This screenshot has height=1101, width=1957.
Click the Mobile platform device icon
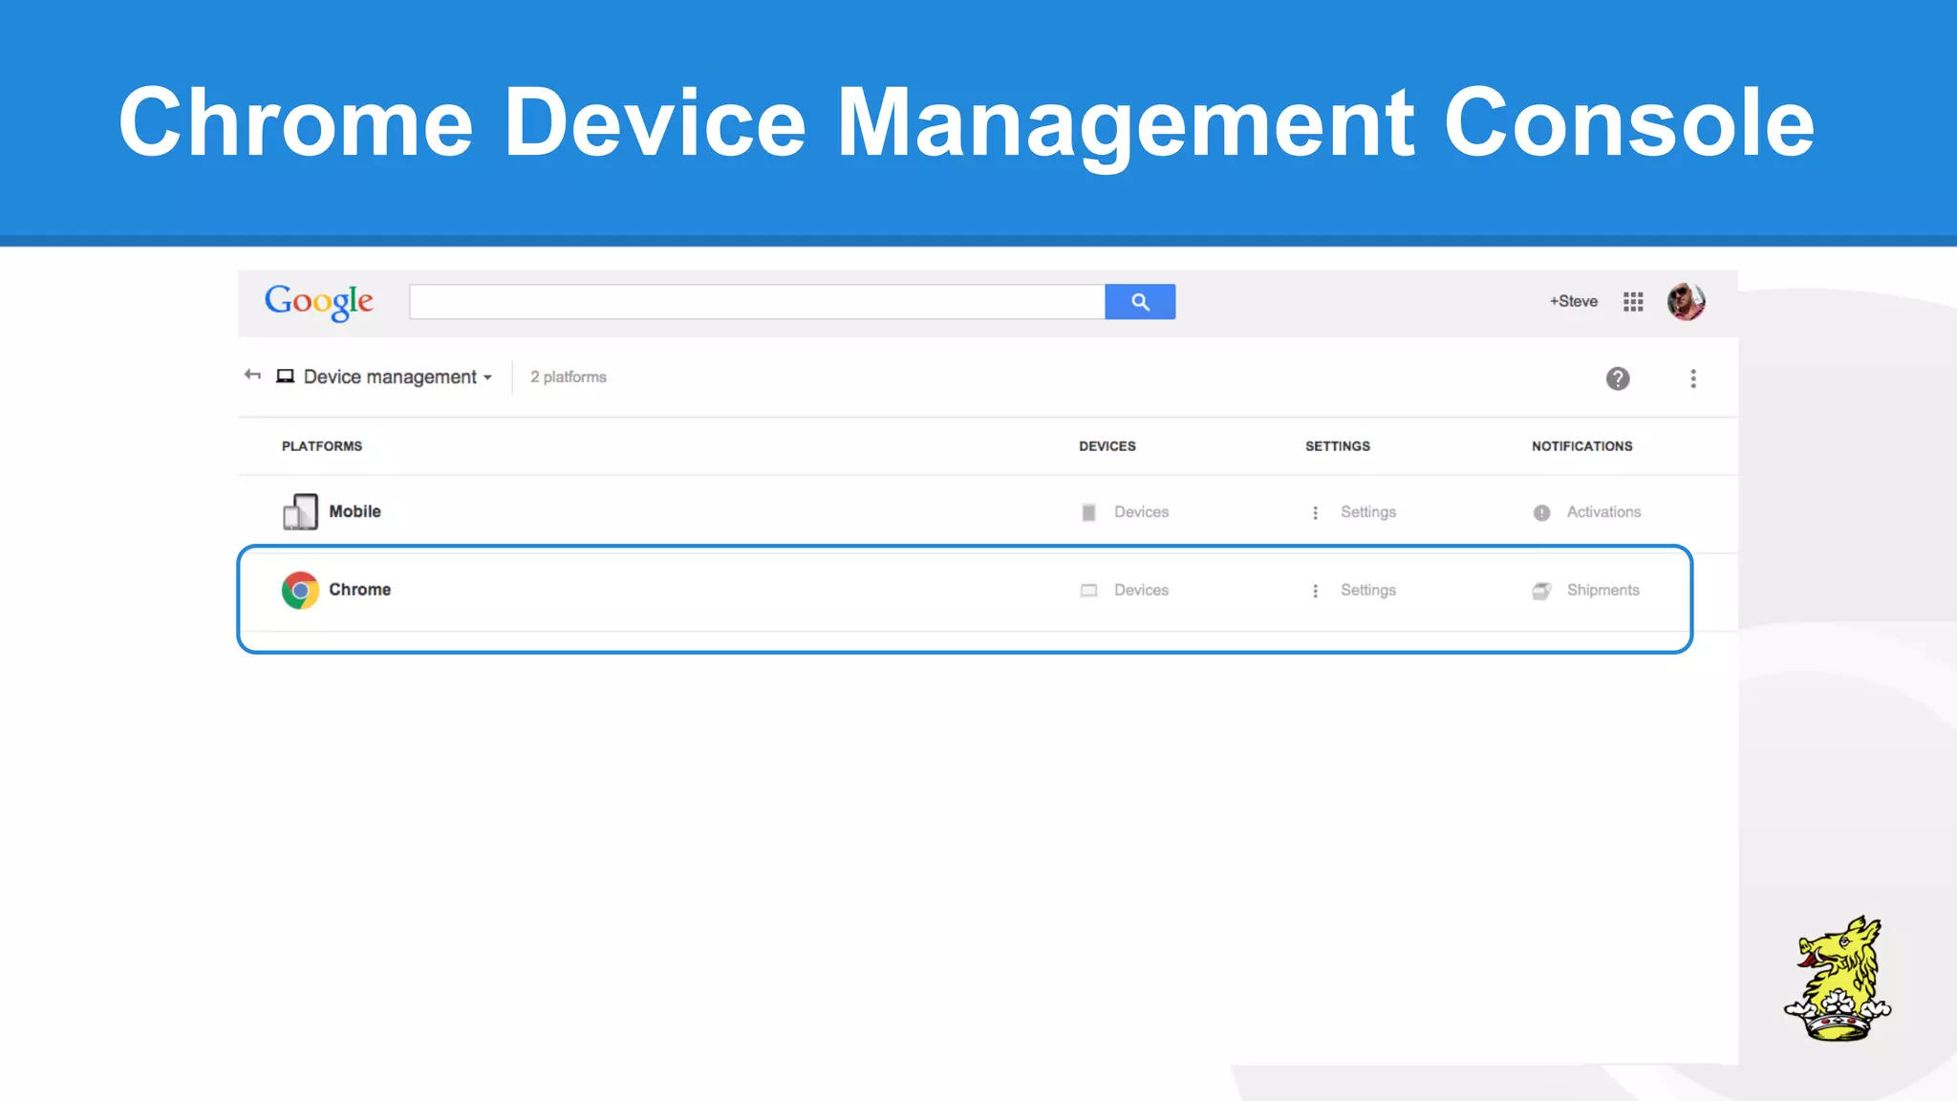(300, 511)
